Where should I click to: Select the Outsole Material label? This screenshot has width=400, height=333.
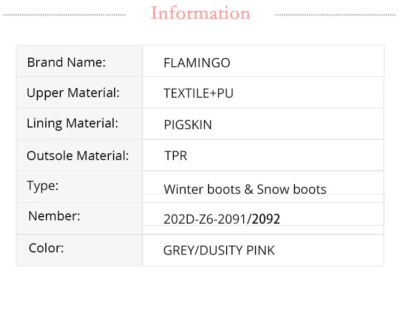(x=78, y=156)
